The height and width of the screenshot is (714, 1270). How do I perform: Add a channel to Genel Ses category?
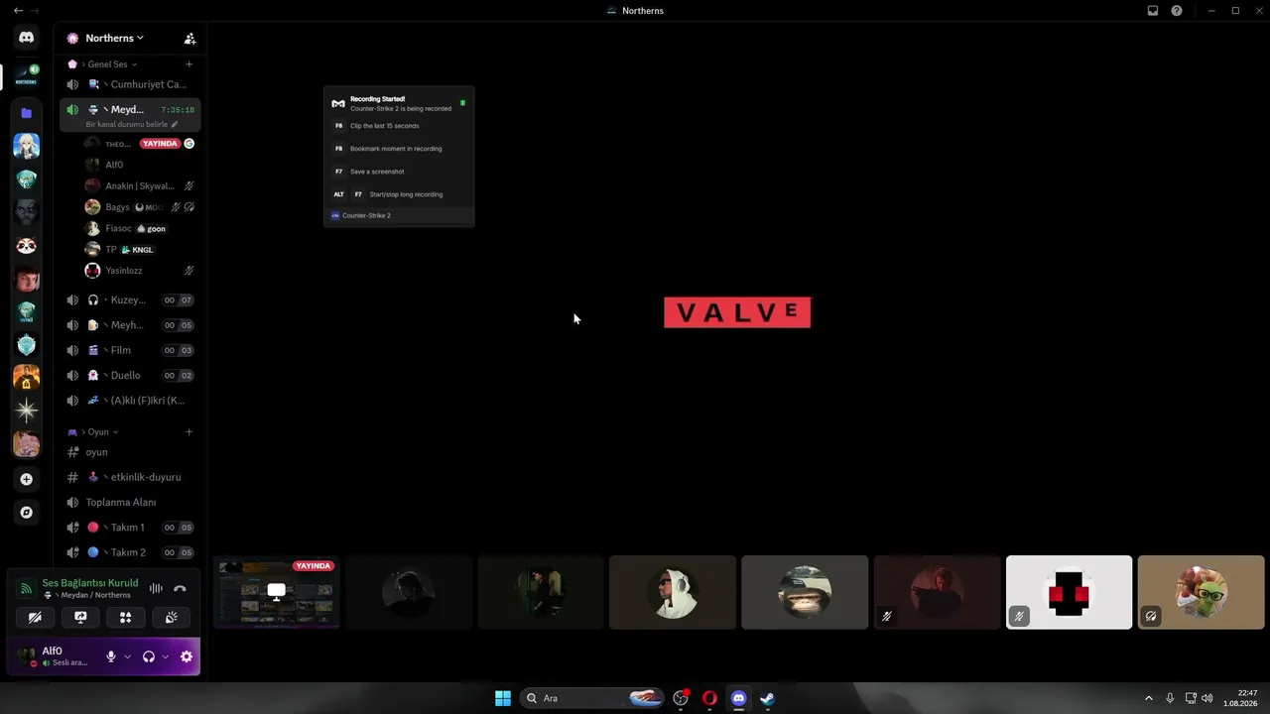[x=189, y=64]
